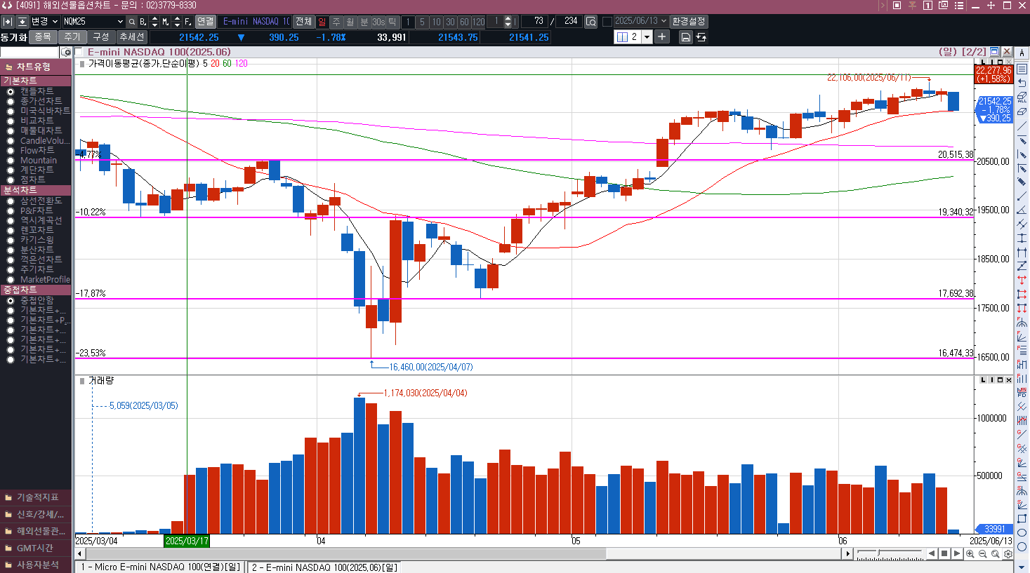1030x573 pixels.
Task: Click the chart lookup icon next to 234
Action: (590, 22)
